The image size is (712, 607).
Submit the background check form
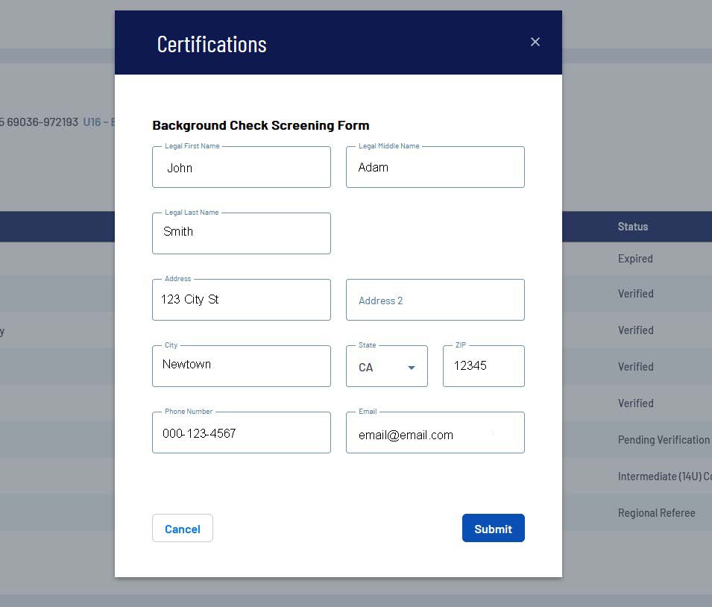pos(493,528)
